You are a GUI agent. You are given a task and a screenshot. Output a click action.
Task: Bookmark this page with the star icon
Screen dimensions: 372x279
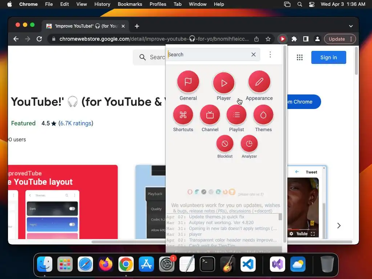(x=268, y=39)
